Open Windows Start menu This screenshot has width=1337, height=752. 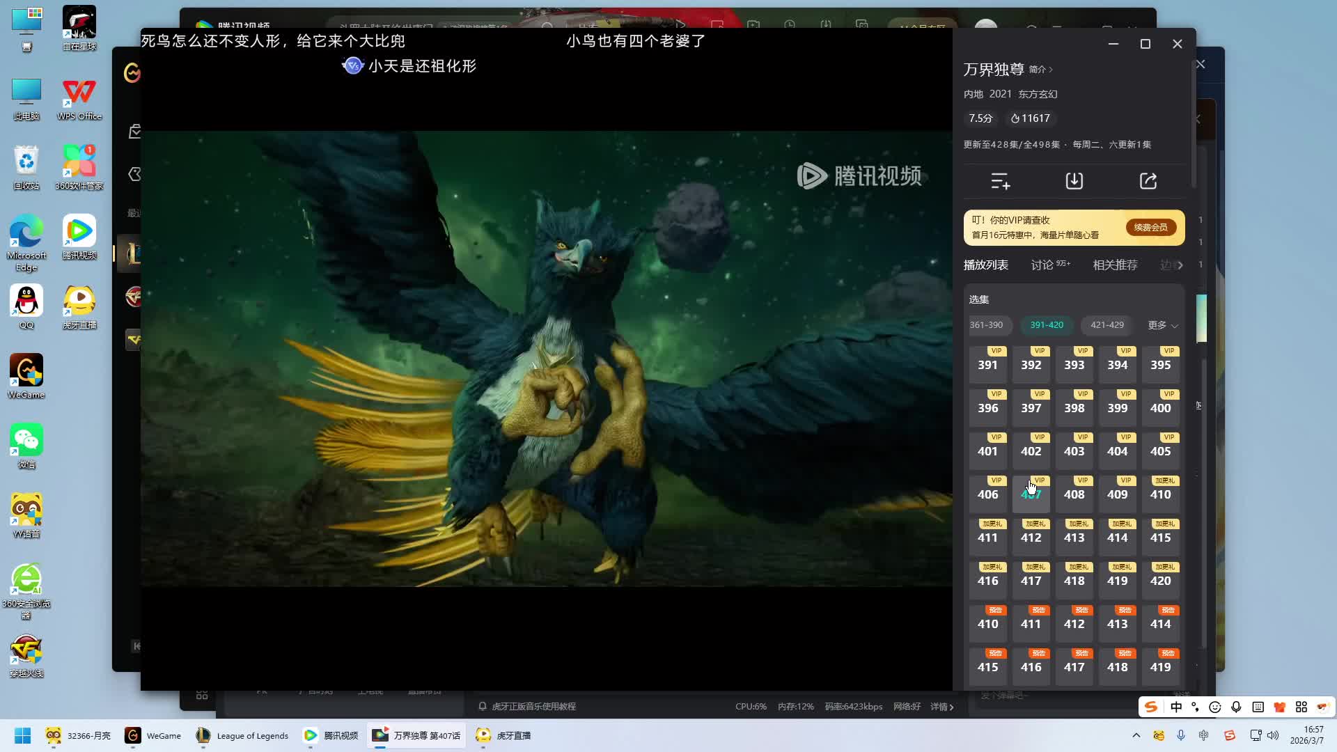tap(22, 735)
